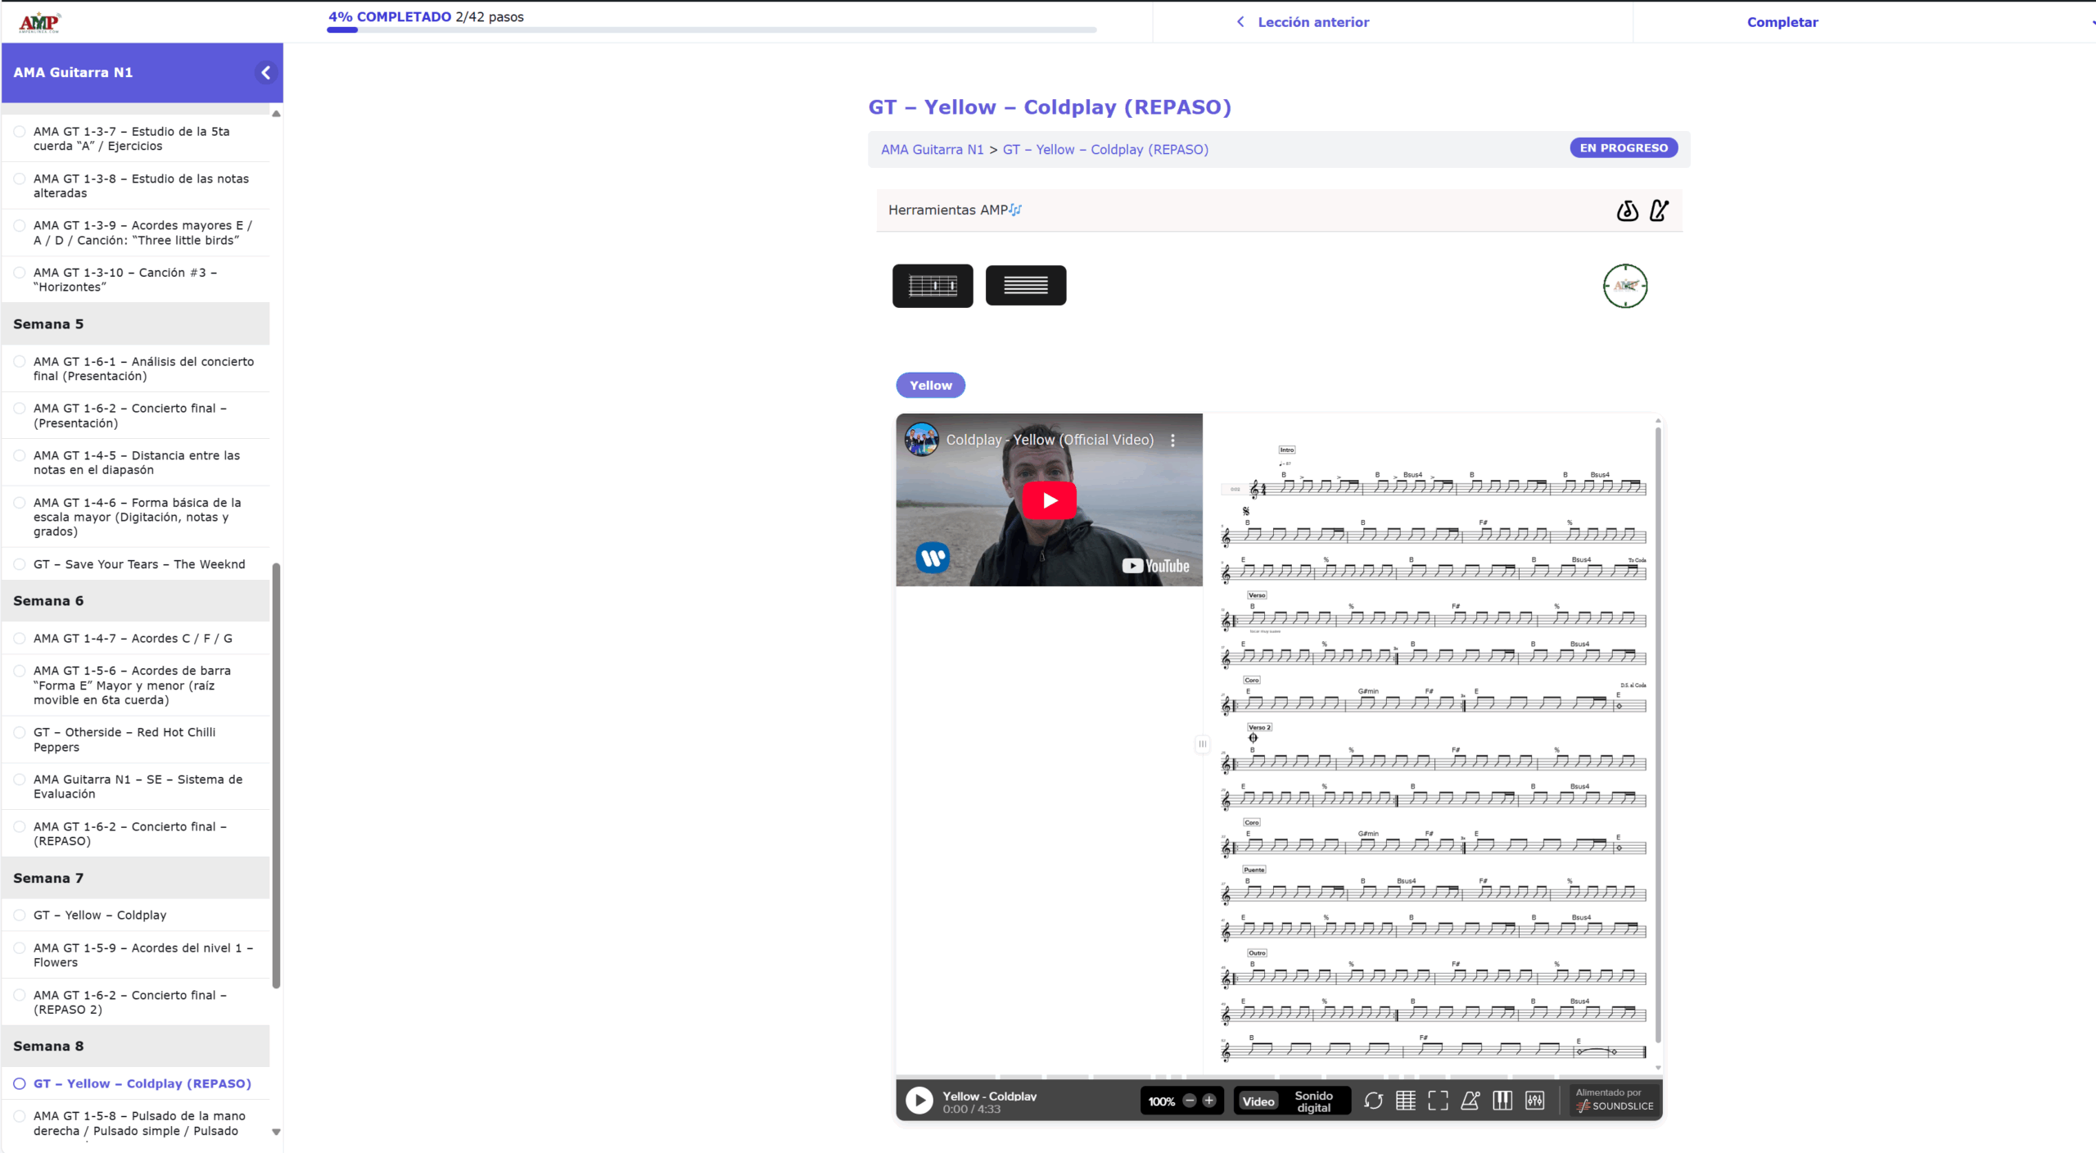Mark 'GT – Yellow – Coldplay' lesson circle
This screenshot has width=2096, height=1153.
click(x=20, y=915)
